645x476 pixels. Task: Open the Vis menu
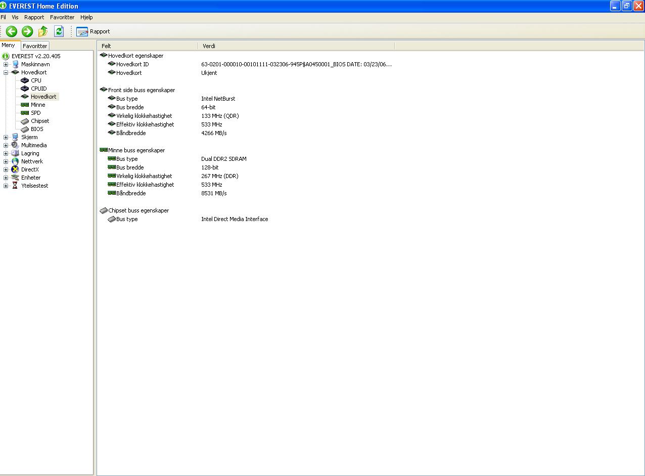pyautogui.click(x=15, y=17)
